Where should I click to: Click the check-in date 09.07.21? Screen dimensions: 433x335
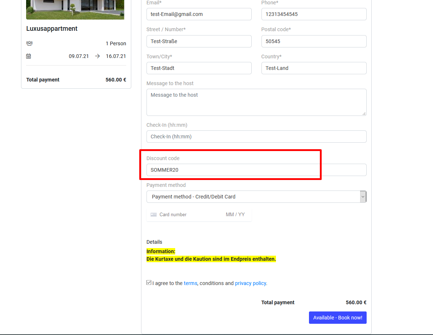coord(79,56)
